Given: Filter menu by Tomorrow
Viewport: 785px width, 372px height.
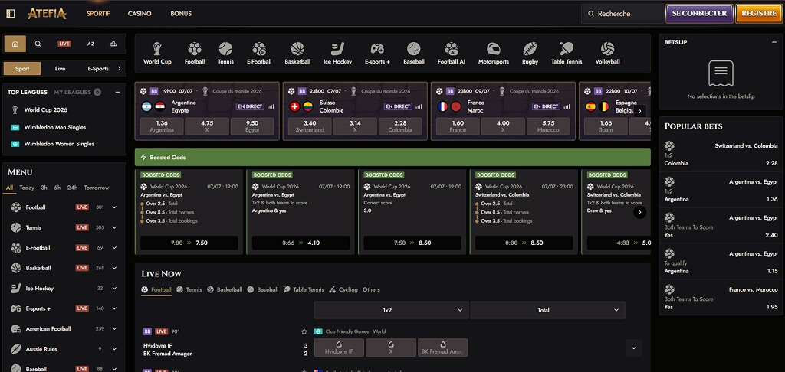Looking at the screenshot, I should [96, 188].
